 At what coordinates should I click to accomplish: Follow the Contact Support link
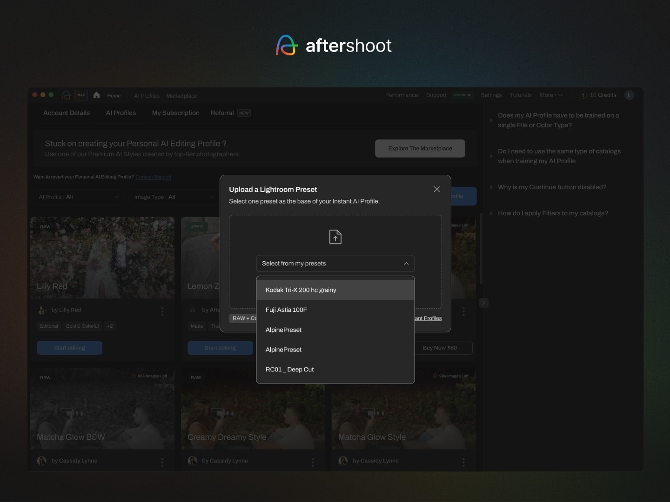(x=154, y=177)
